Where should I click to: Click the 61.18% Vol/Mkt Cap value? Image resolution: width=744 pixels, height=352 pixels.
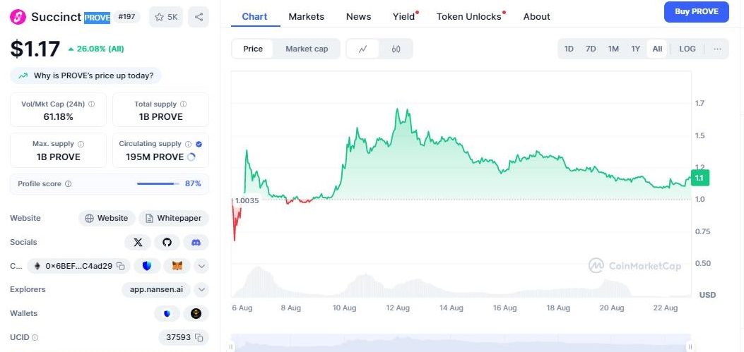[x=59, y=117]
